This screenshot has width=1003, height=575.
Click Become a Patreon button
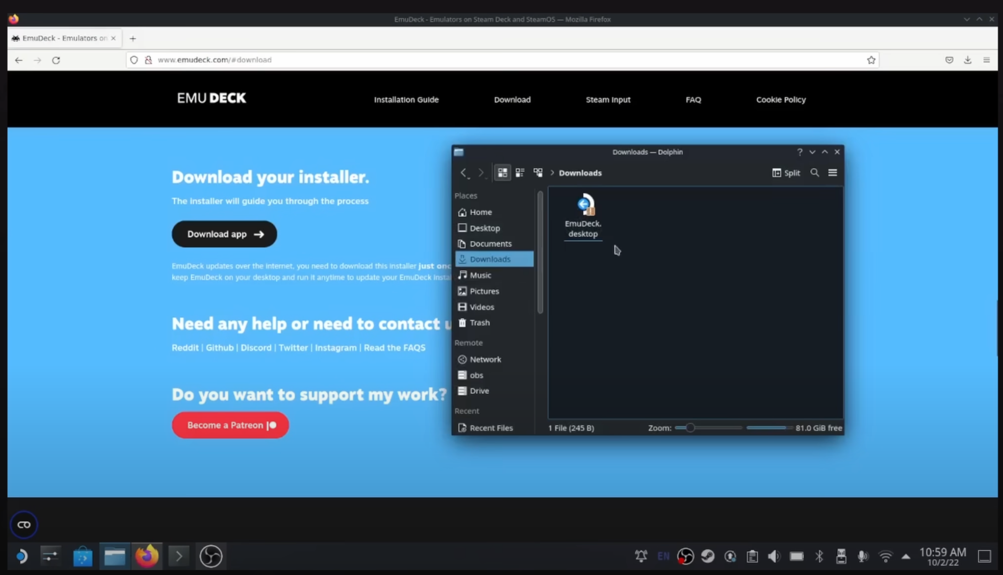coord(230,425)
